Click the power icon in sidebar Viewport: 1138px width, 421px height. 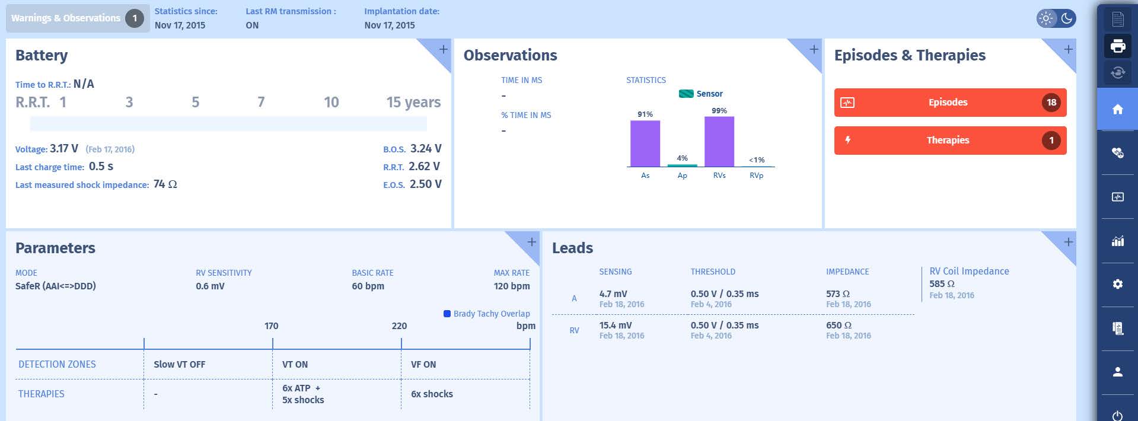click(x=1117, y=415)
